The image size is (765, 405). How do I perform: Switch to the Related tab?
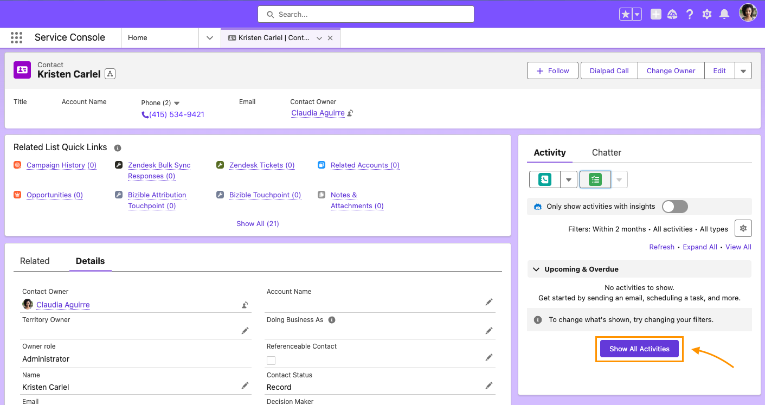[x=35, y=261]
